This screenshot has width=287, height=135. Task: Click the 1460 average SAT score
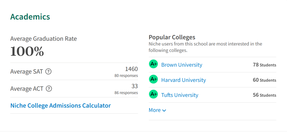click(x=132, y=69)
